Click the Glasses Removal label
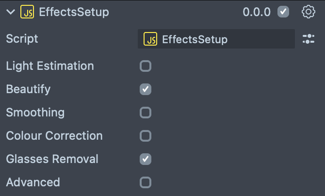Screen dimensions: 325x196 pyautogui.click(x=52, y=159)
